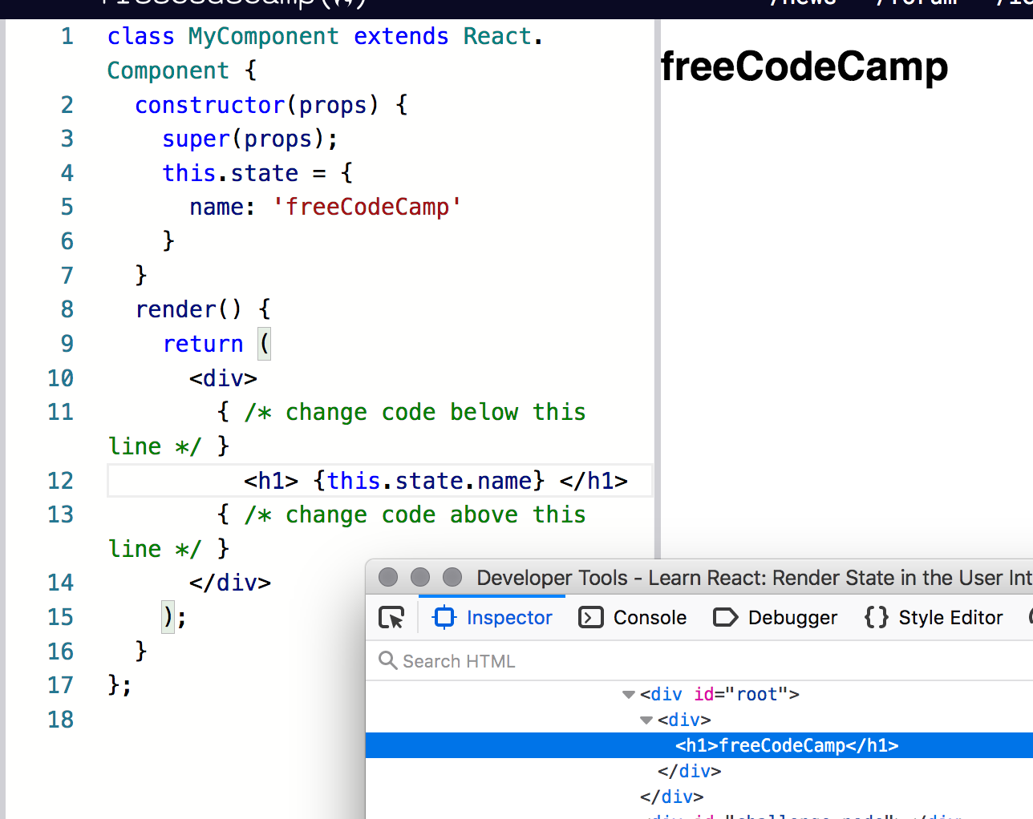Click the Developer Tools window title bar
The image size is (1033, 819).
[698, 577]
